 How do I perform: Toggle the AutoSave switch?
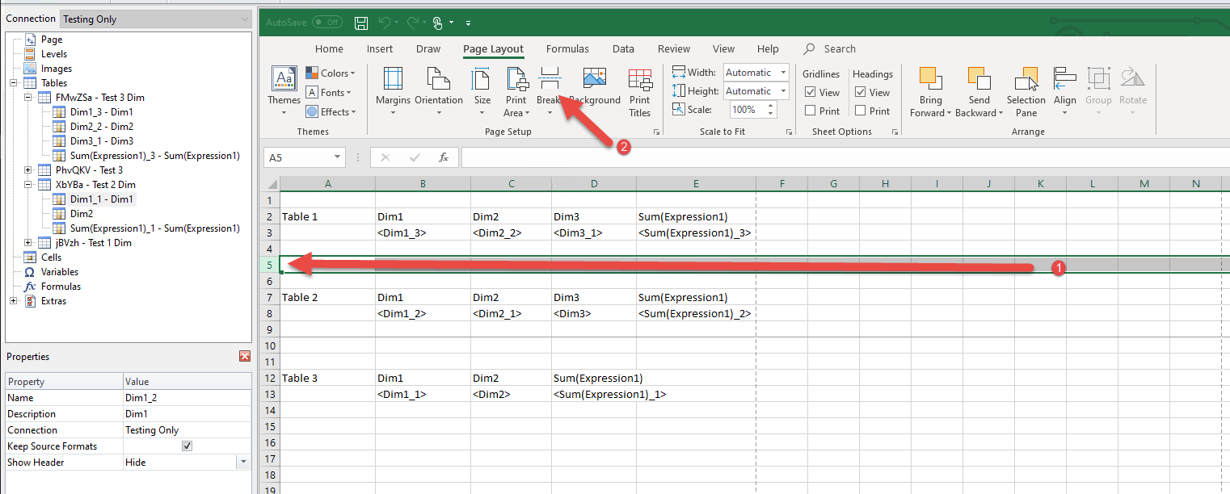click(326, 23)
